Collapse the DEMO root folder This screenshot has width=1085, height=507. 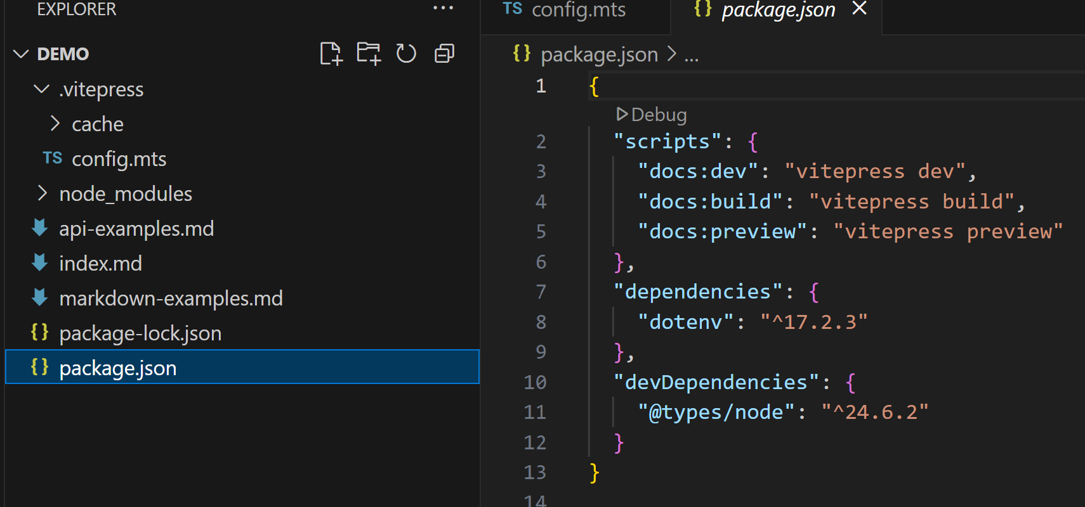(x=21, y=54)
